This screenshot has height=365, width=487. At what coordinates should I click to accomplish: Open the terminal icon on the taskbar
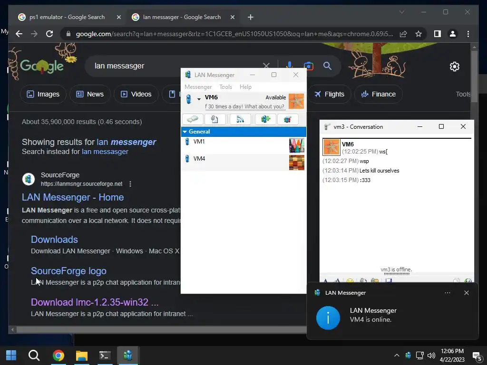coord(105,355)
